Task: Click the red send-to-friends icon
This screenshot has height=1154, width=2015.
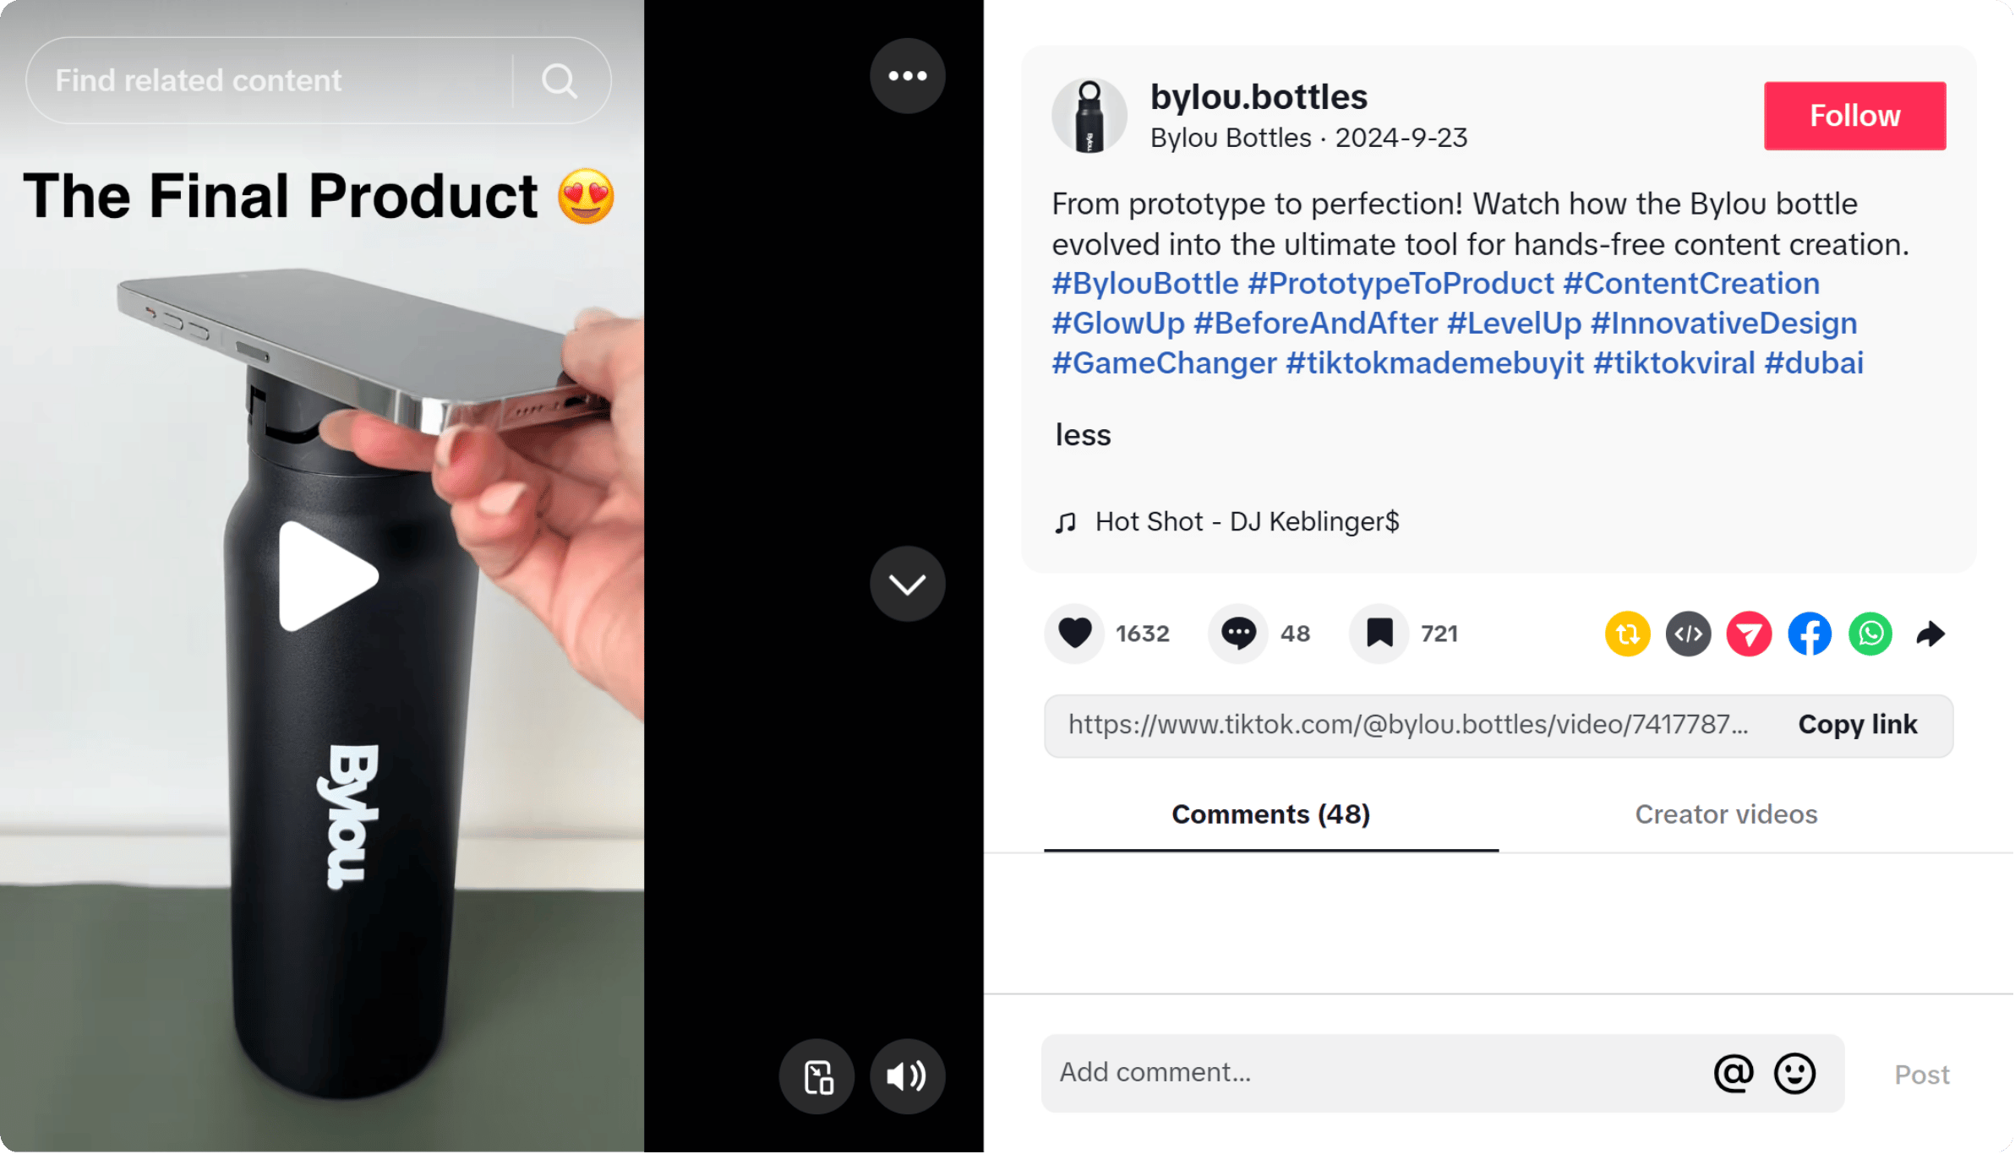Action: tap(1749, 634)
